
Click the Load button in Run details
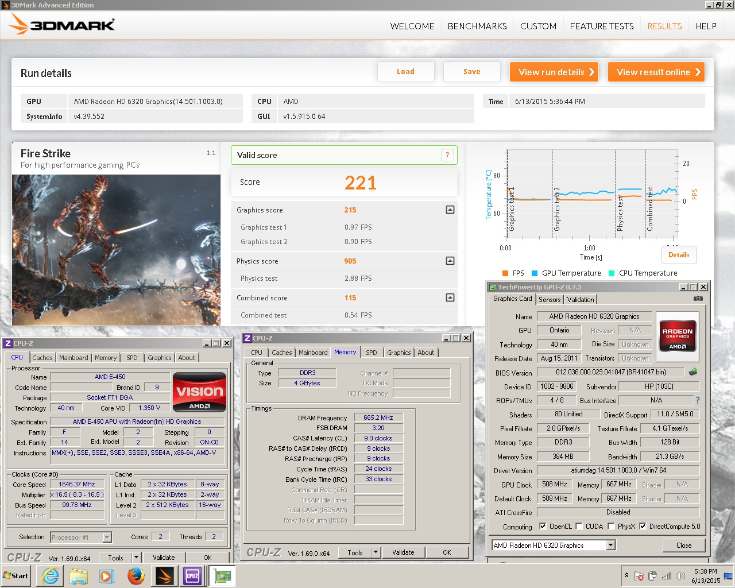405,72
